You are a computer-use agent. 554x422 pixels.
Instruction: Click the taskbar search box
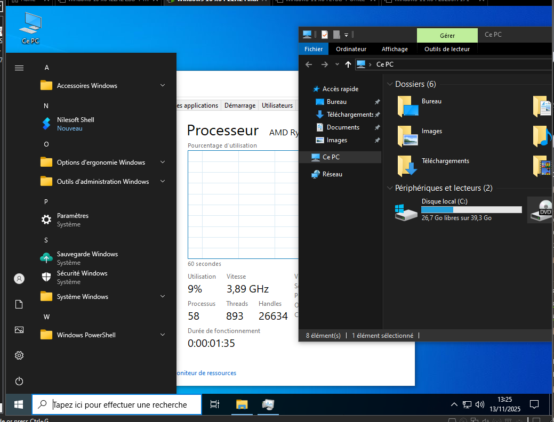pos(117,404)
